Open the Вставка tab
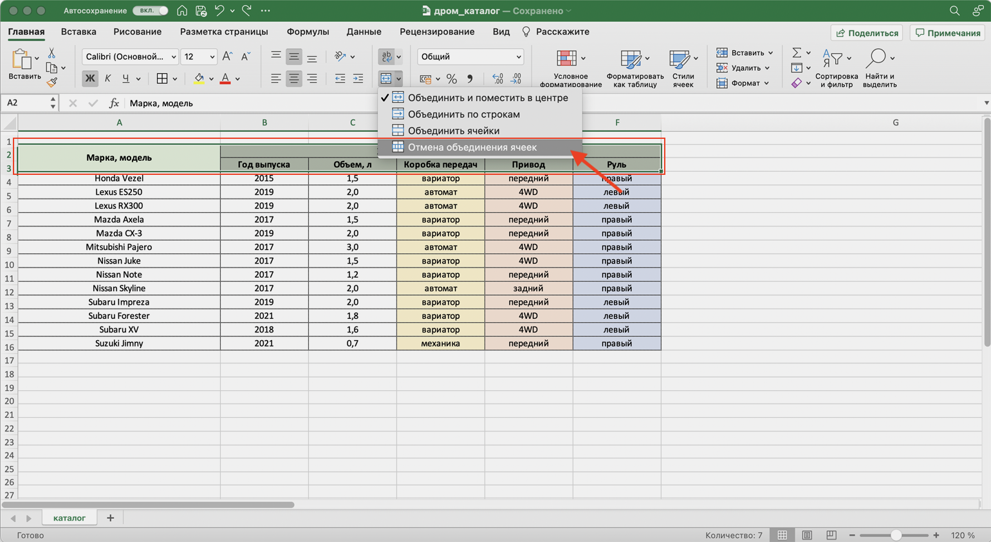The image size is (991, 542). click(79, 32)
